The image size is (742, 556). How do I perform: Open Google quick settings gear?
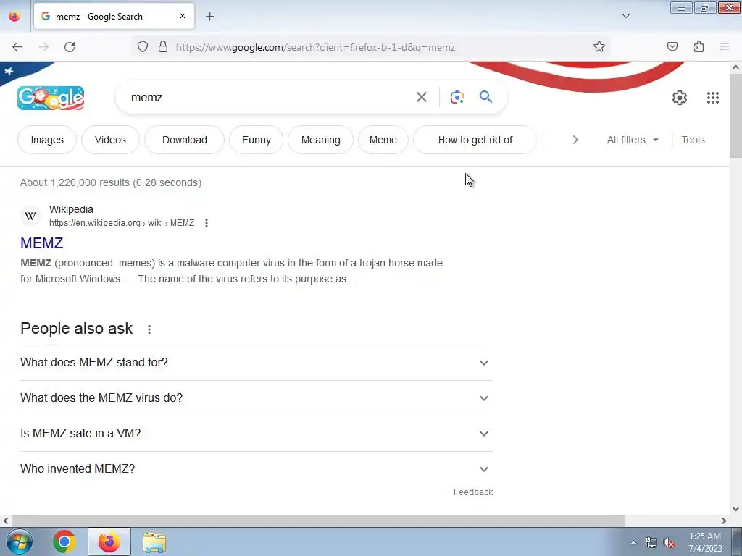pos(680,98)
